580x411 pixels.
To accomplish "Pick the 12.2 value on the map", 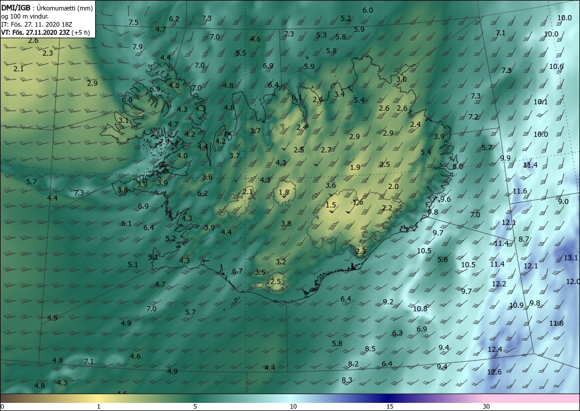I will pos(499,284).
